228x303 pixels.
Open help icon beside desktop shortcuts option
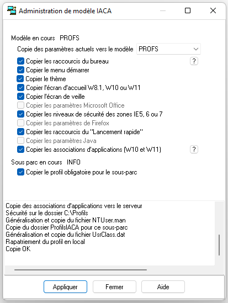[194, 61]
